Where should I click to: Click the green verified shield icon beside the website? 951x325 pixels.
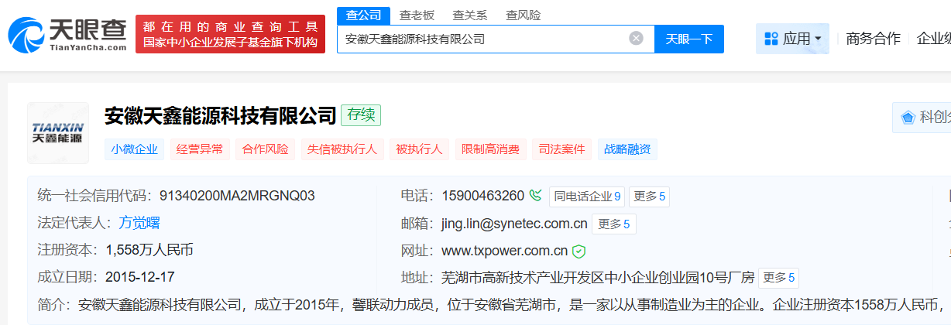tap(578, 251)
